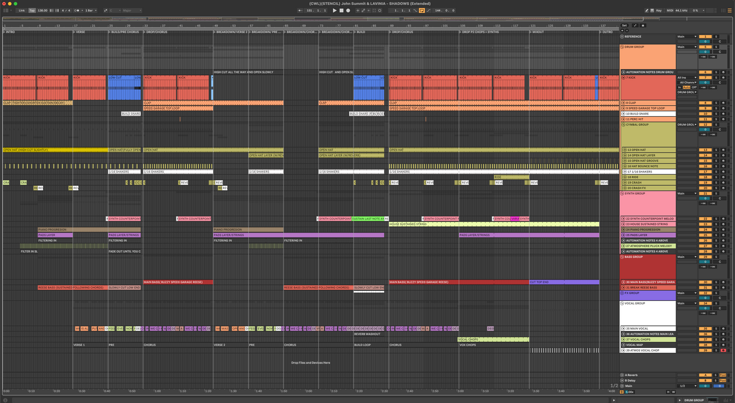The height and width of the screenshot is (403, 735).
Task: Click the Set locator button
Action: (x=625, y=26)
